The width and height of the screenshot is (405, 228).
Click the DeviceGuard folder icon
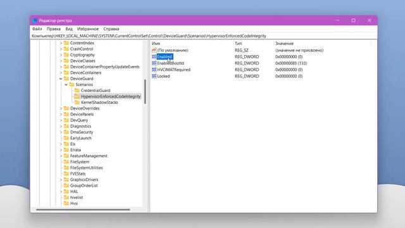coord(66,79)
